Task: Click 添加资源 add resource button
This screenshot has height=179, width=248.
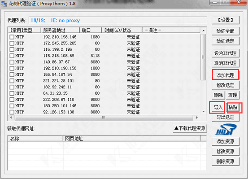Action: pyautogui.click(x=226, y=141)
